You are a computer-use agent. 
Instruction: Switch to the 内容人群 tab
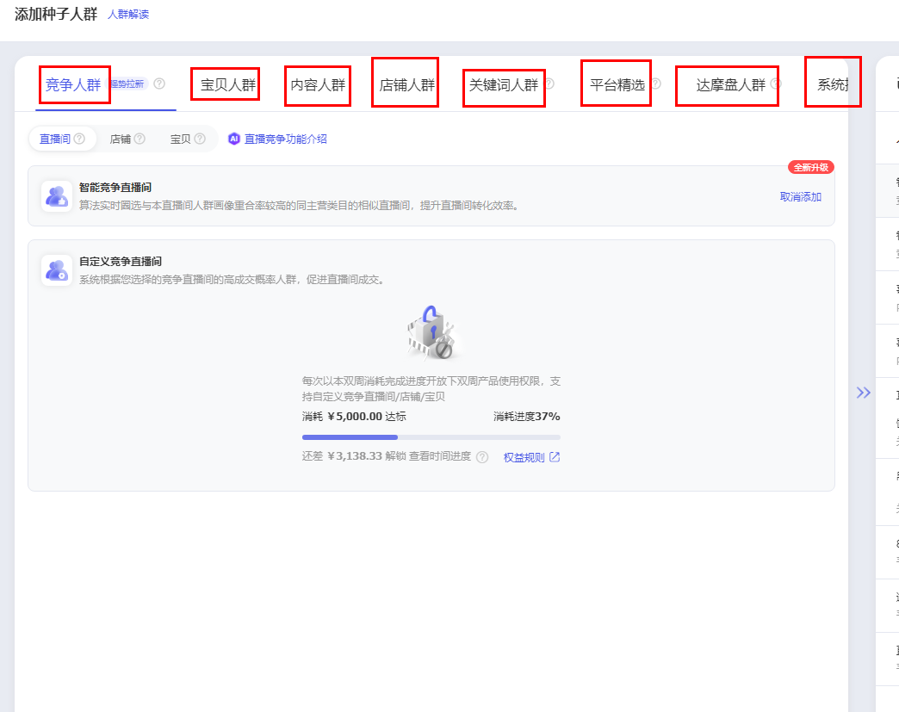[x=318, y=85]
